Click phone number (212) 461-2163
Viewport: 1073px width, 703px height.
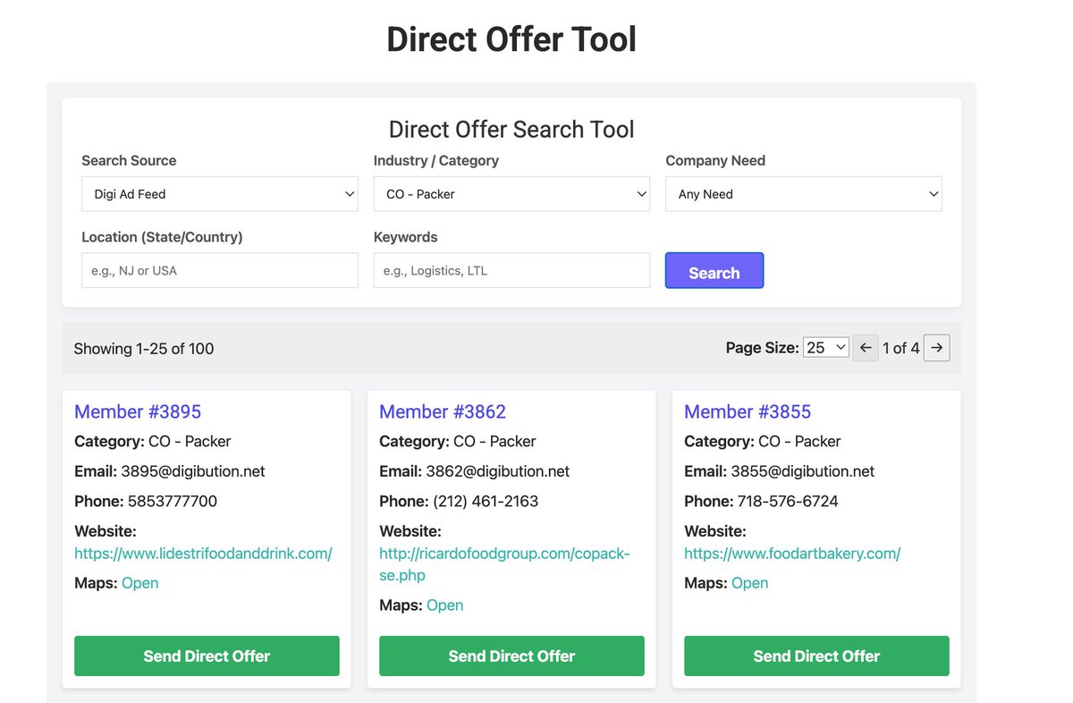click(x=486, y=501)
